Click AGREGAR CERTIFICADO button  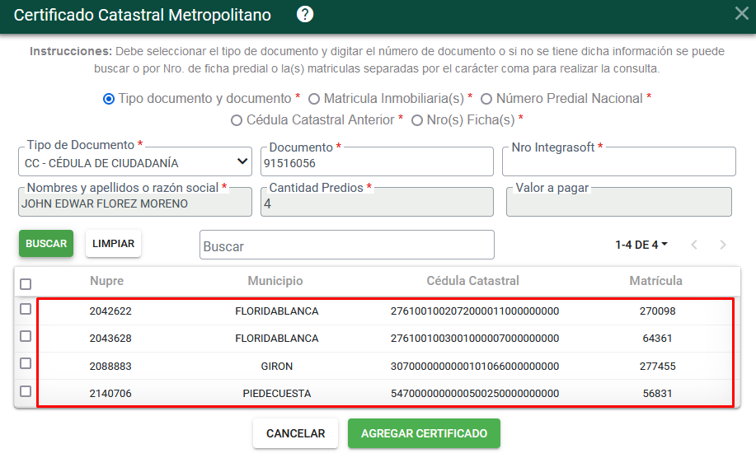pos(425,433)
